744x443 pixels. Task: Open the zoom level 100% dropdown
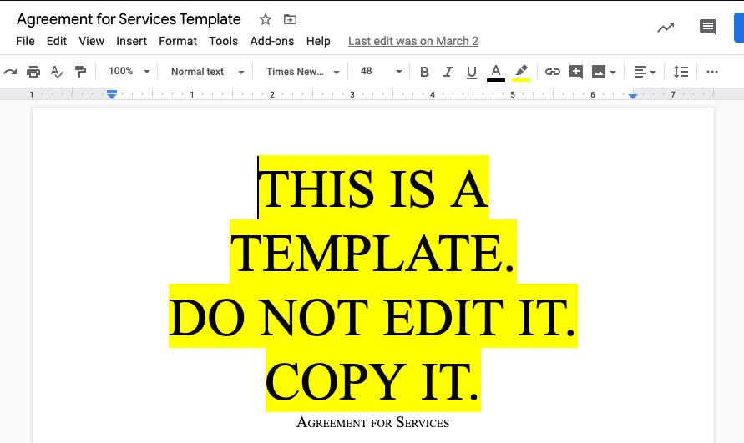tap(129, 72)
